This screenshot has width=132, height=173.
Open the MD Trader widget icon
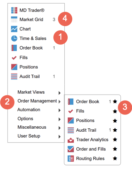14,10
